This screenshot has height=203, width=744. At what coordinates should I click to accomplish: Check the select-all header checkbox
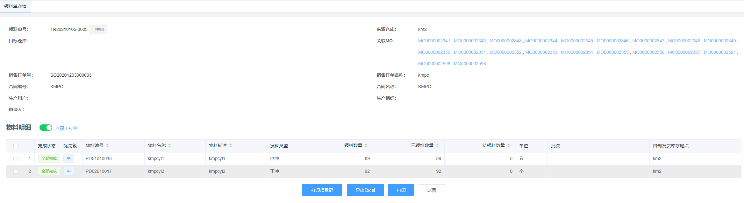tap(16, 146)
